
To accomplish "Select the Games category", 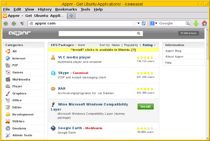I will click(x=18, y=72).
